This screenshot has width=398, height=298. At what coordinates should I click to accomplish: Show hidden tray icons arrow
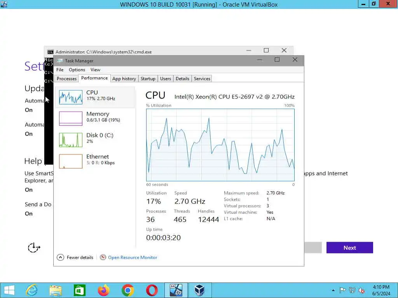333,290
